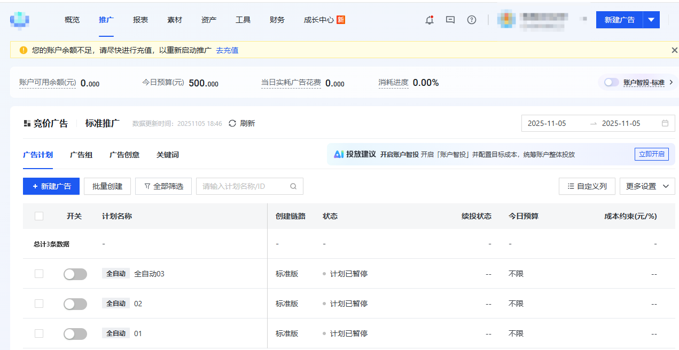Open 自定义列 column customization
679x350 pixels.
(x=587, y=186)
